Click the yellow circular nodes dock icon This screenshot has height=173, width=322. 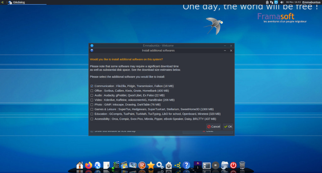coord(177,165)
